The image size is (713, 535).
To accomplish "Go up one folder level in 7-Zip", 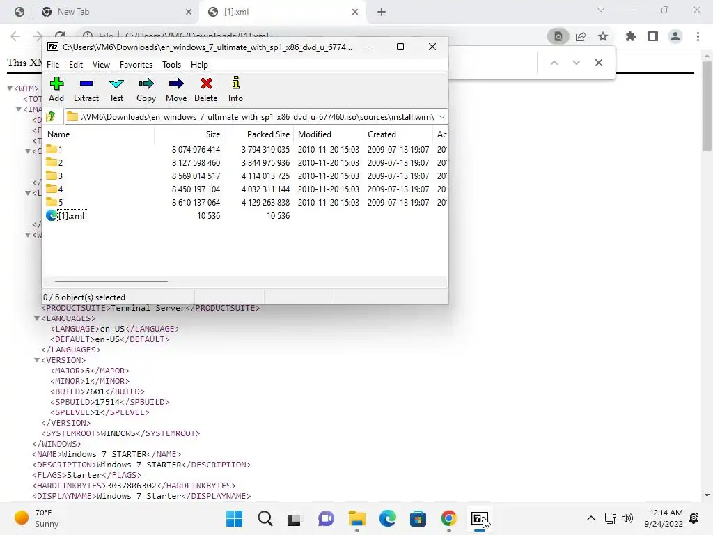I will (51, 116).
